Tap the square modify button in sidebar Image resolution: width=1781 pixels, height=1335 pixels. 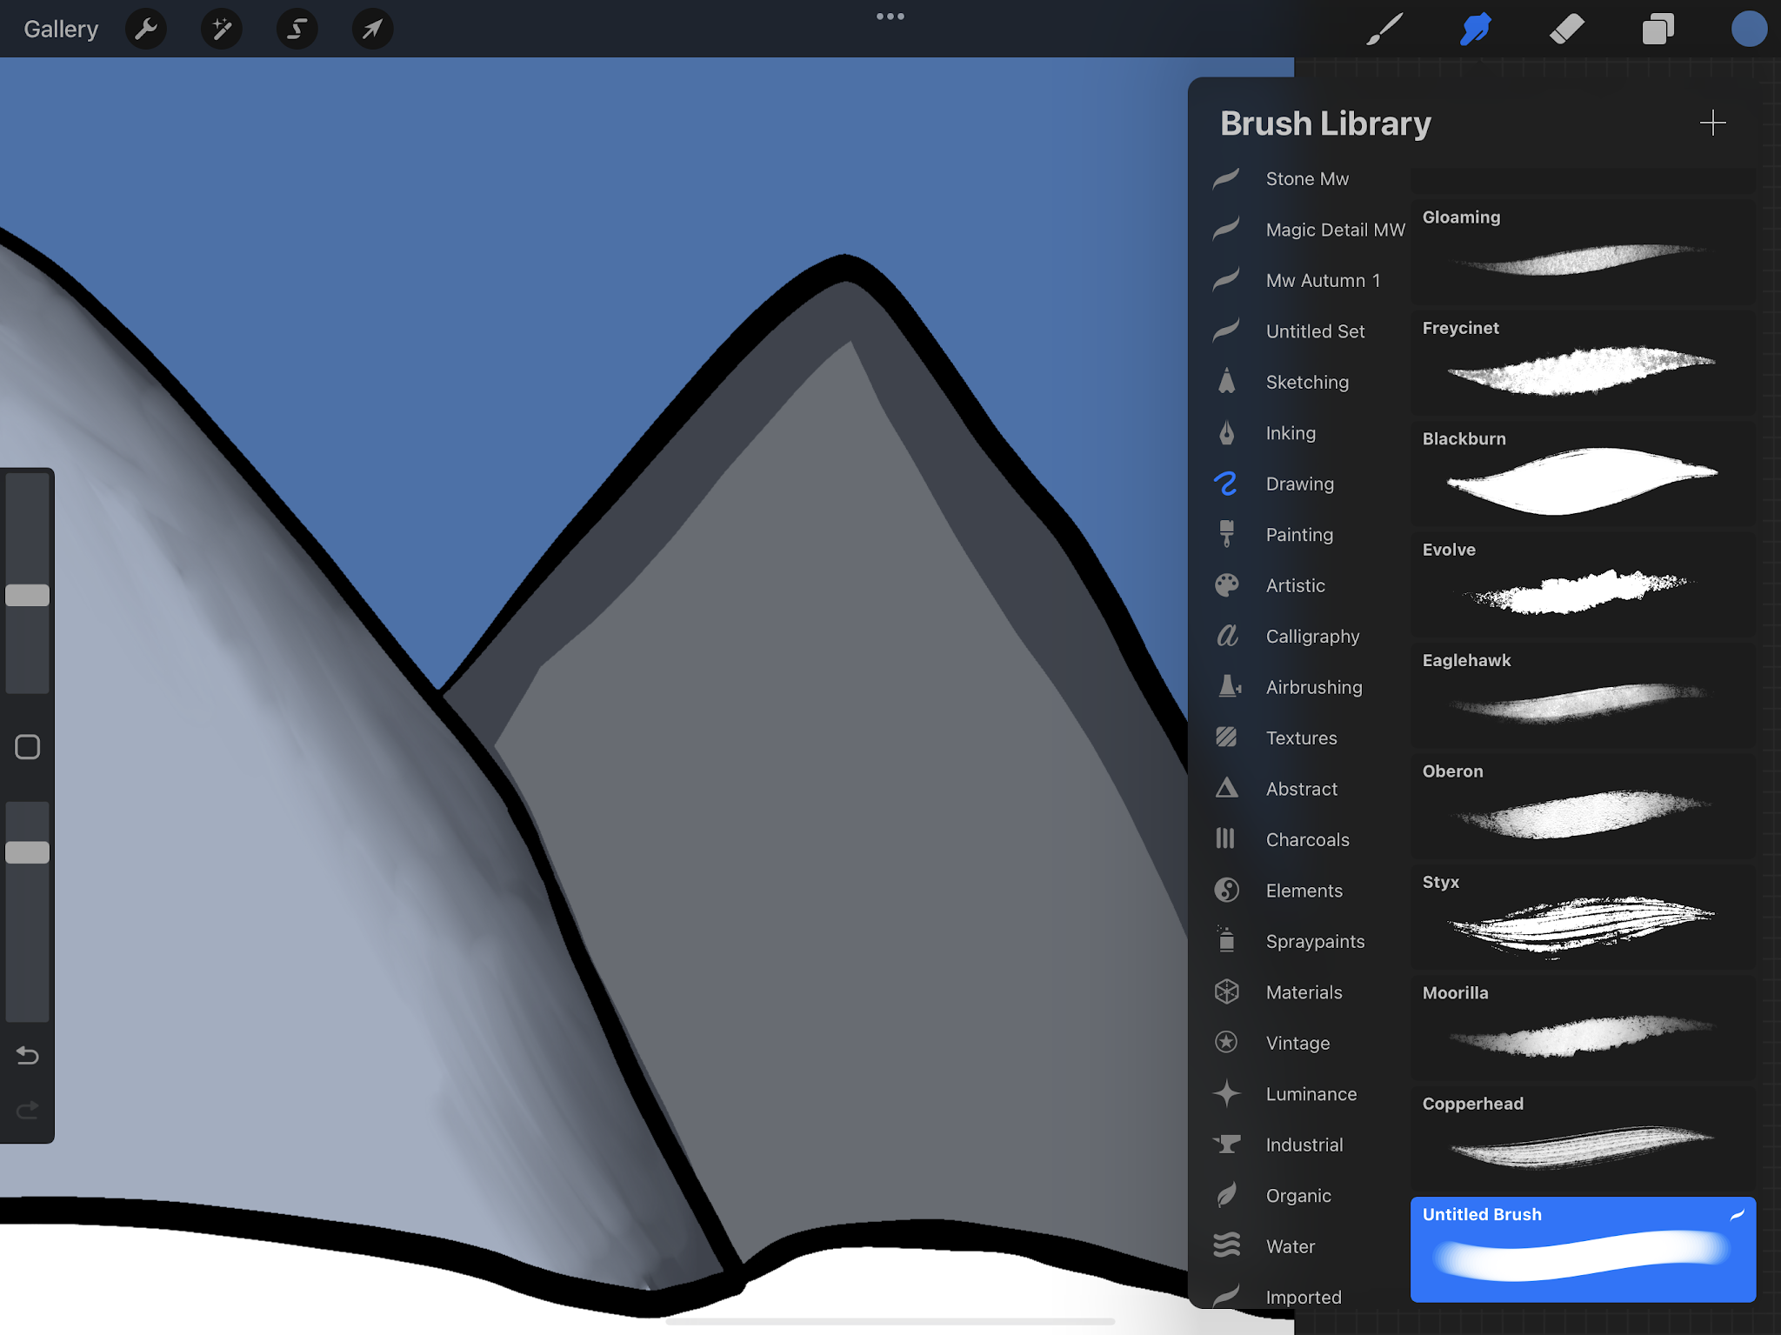coord(28,747)
